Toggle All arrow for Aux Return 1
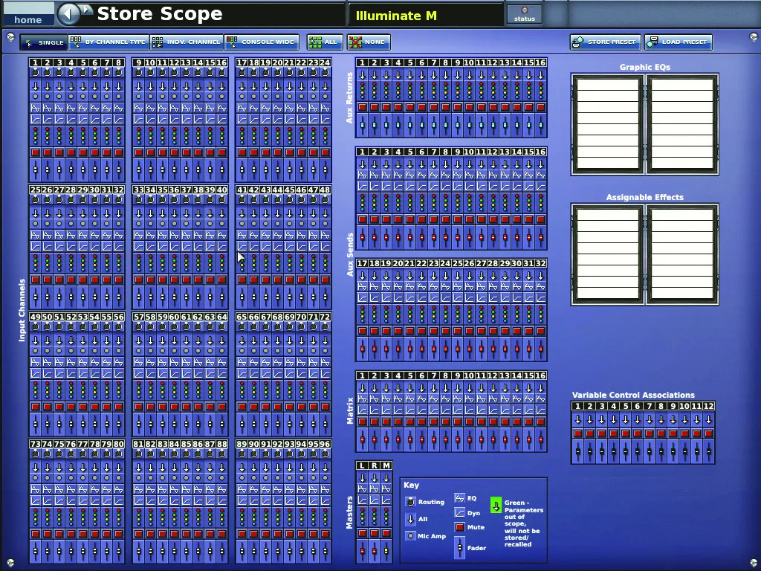 [363, 75]
